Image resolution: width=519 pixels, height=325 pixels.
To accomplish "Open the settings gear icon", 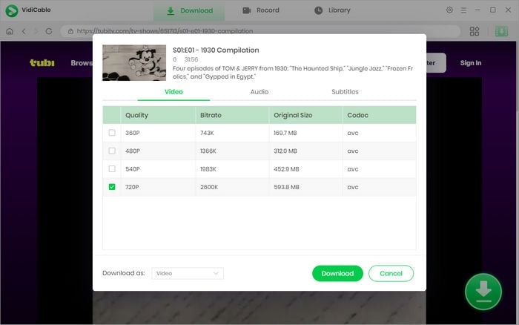I will pos(449,10).
